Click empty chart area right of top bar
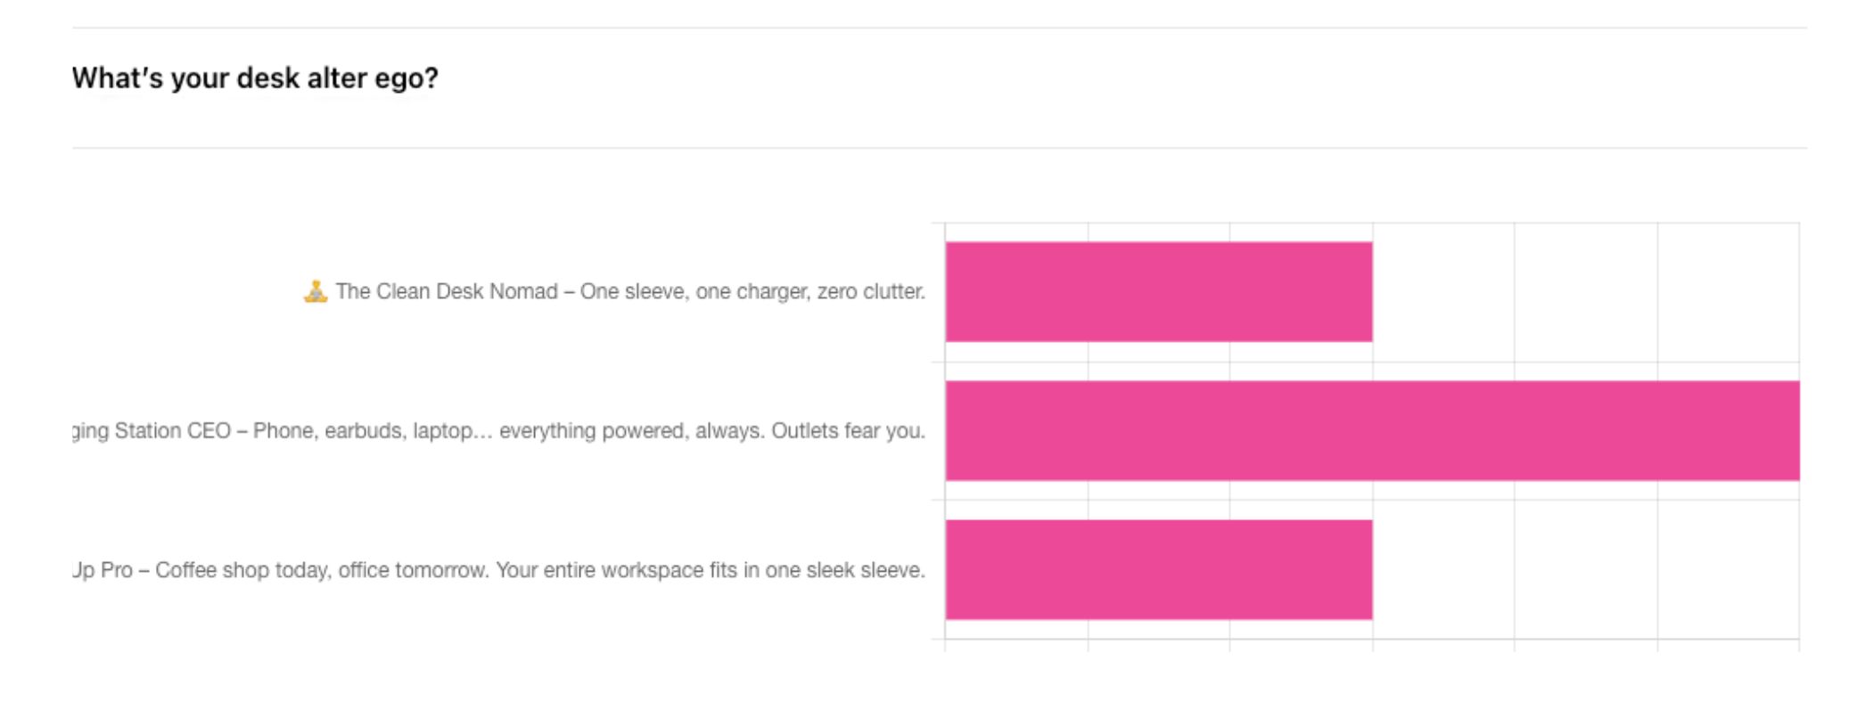 [x=1585, y=291]
